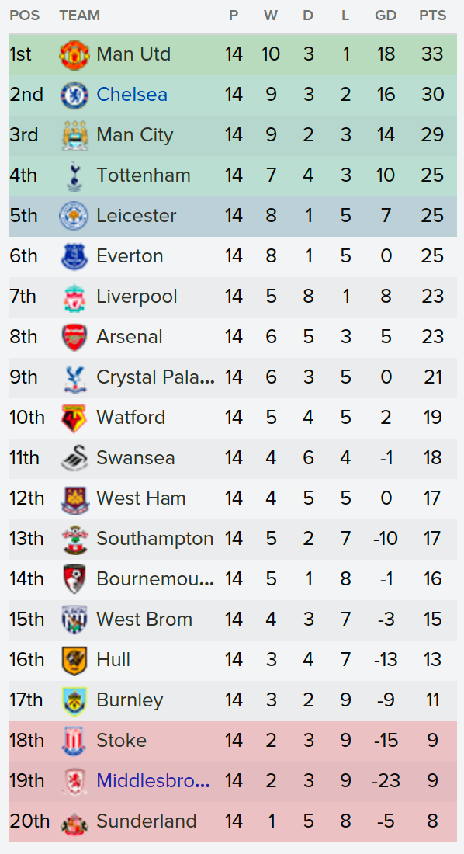Select the Leicester fox badge
464x854 pixels.
pos(74,216)
